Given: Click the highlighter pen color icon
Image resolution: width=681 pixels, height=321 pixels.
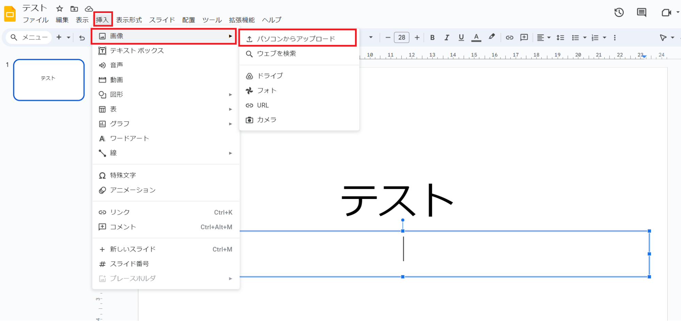Looking at the screenshot, I should [491, 37].
